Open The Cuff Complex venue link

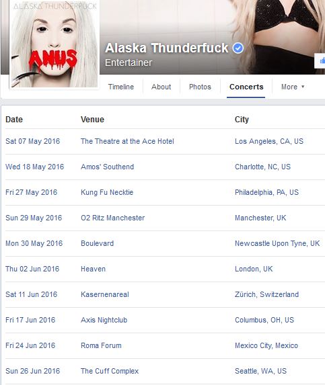[x=110, y=371]
